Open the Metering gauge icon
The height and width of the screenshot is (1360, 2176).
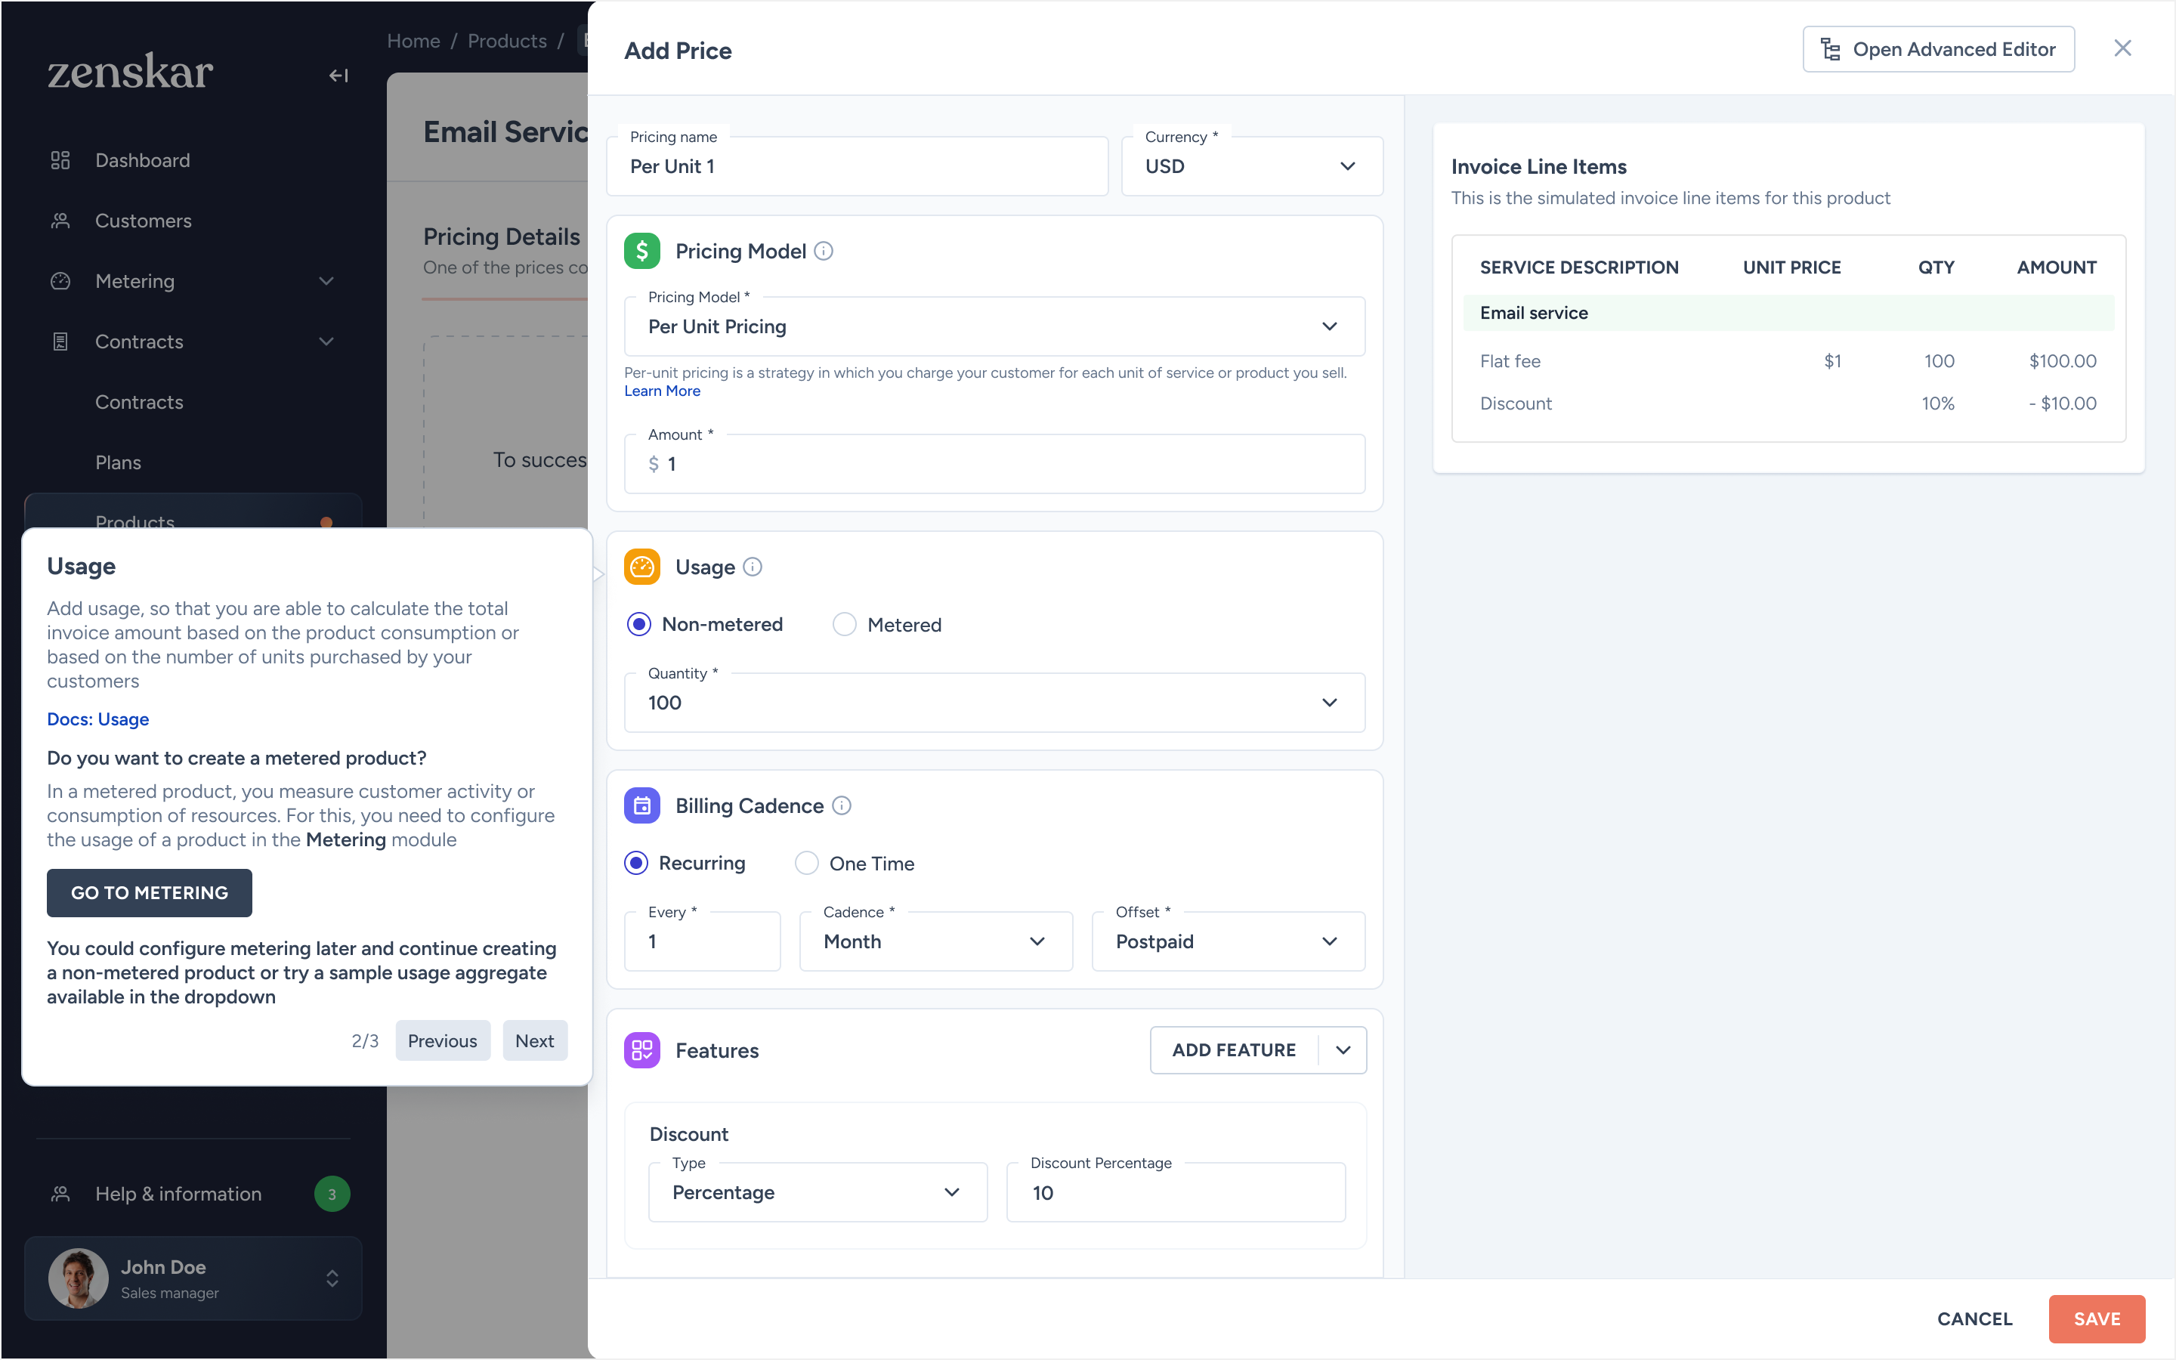pos(60,280)
